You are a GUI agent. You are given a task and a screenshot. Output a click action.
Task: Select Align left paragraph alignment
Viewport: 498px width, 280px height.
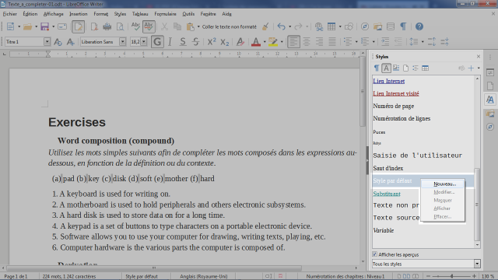(293, 41)
